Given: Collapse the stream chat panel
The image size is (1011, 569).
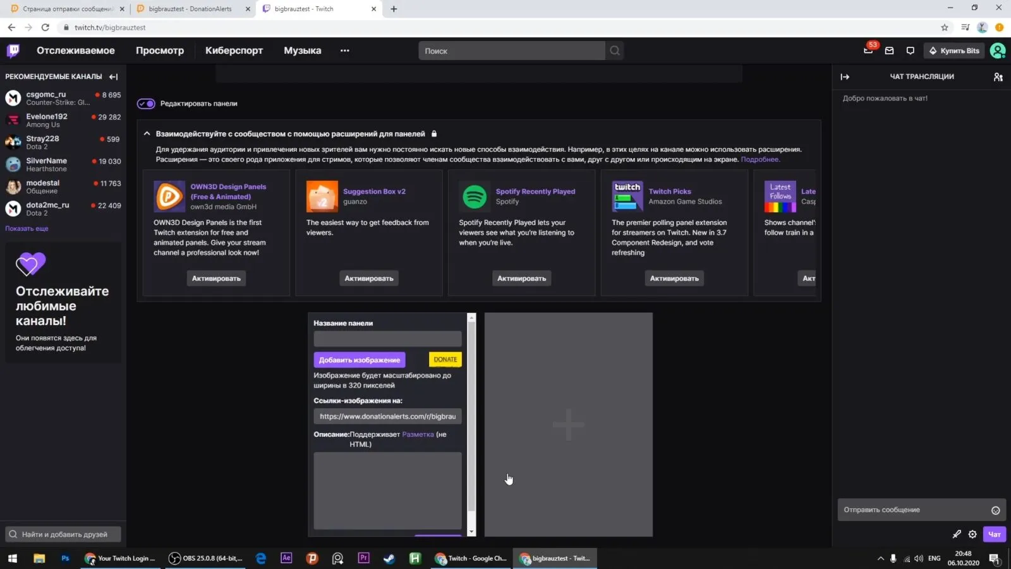Looking at the screenshot, I should point(845,76).
